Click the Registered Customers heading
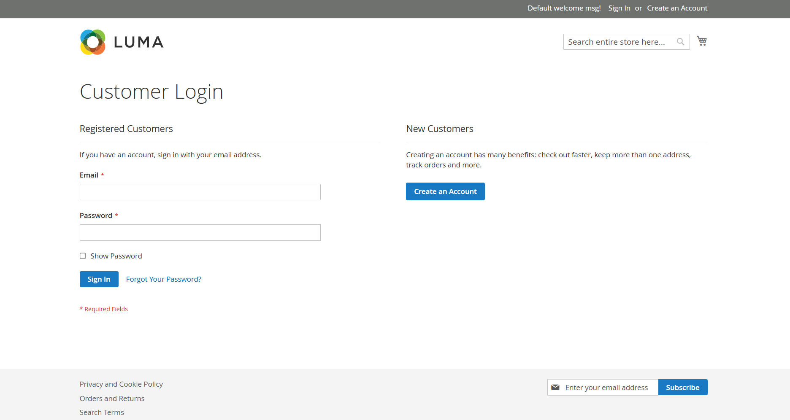This screenshot has height=420, width=790. (x=126, y=129)
